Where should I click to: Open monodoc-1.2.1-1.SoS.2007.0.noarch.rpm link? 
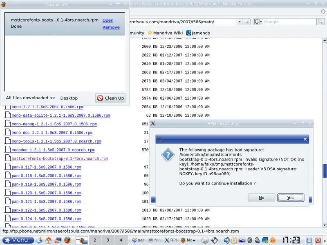[x=53, y=150]
